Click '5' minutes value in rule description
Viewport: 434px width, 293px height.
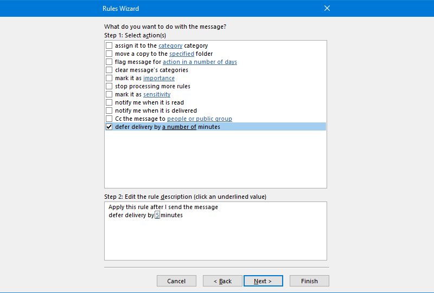tap(157, 216)
